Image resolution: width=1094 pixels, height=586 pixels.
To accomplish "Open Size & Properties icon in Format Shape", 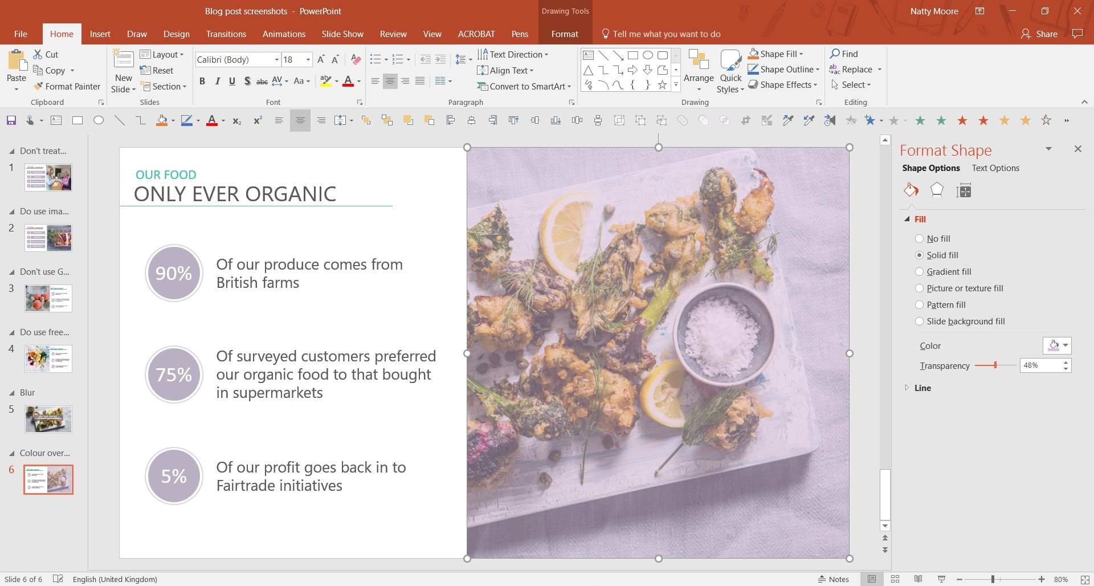I will point(964,190).
